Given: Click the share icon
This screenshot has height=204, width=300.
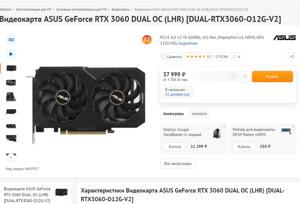Looking at the screenshot, I should coord(292,57).
